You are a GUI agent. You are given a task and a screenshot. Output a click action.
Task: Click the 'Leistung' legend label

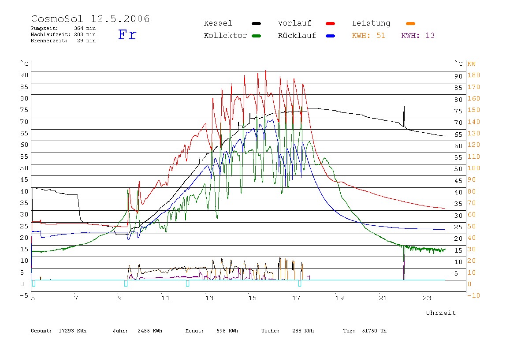pyautogui.click(x=371, y=23)
